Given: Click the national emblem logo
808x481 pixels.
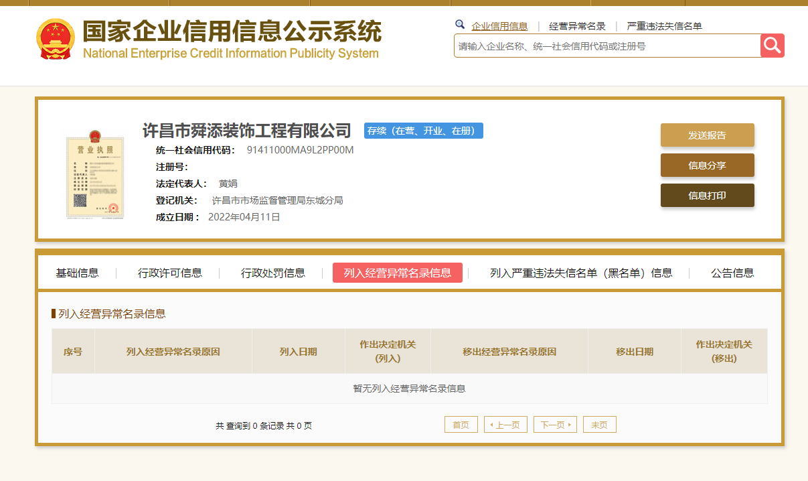Looking at the screenshot, I should pyautogui.click(x=56, y=39).
